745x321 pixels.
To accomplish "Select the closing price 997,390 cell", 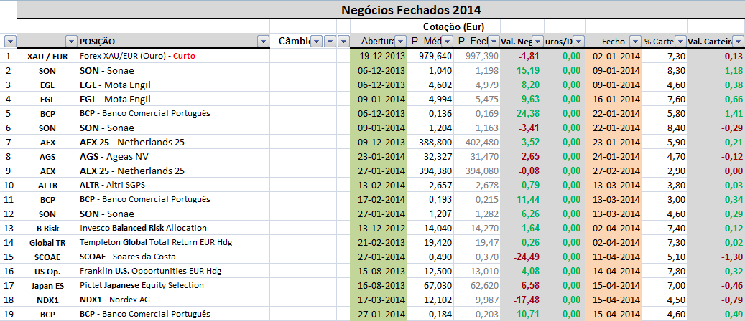I will coord(476,56).
